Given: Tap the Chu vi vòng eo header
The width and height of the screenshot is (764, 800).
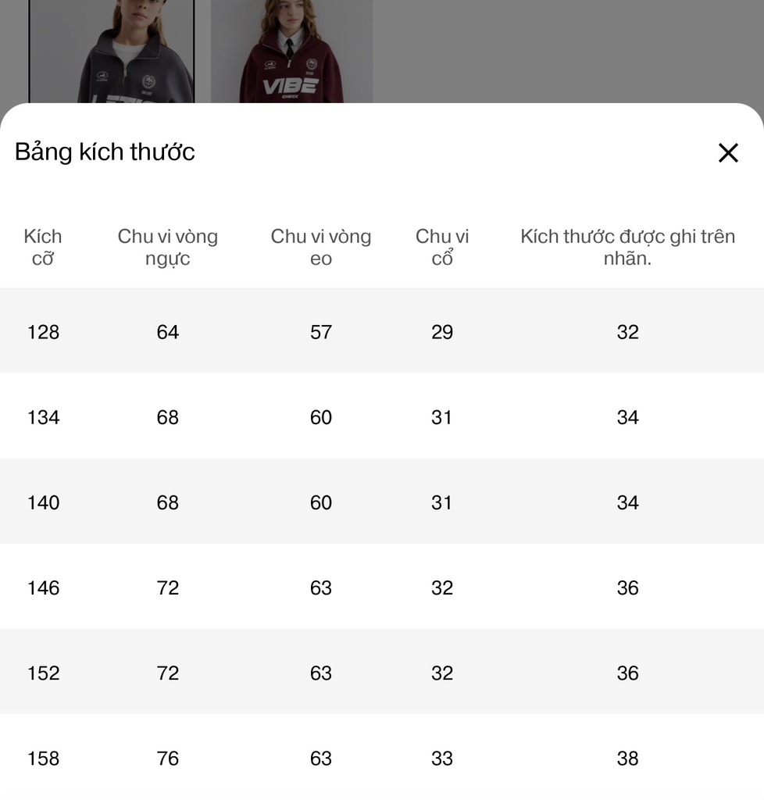Looking at the screenshot, I should pyautogui.click(x=321, y=248).
